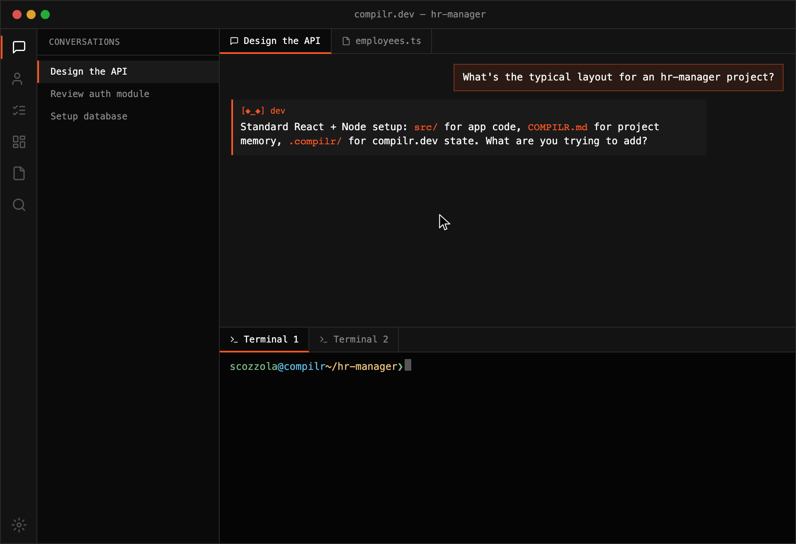This screenshot has width=796, height=544.
Task: Click the window title compilr.dev — hr-manager
Action: point(420,15)
